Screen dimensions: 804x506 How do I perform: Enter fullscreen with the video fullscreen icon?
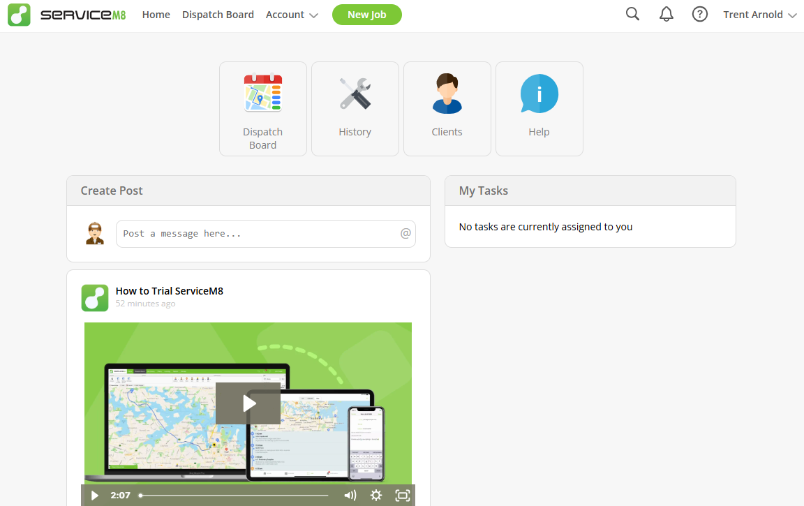(403, 496)
